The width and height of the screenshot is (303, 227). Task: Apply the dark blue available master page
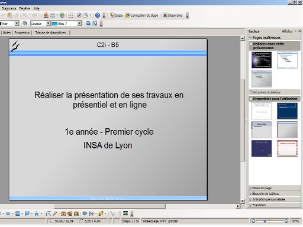pos(287,111)
